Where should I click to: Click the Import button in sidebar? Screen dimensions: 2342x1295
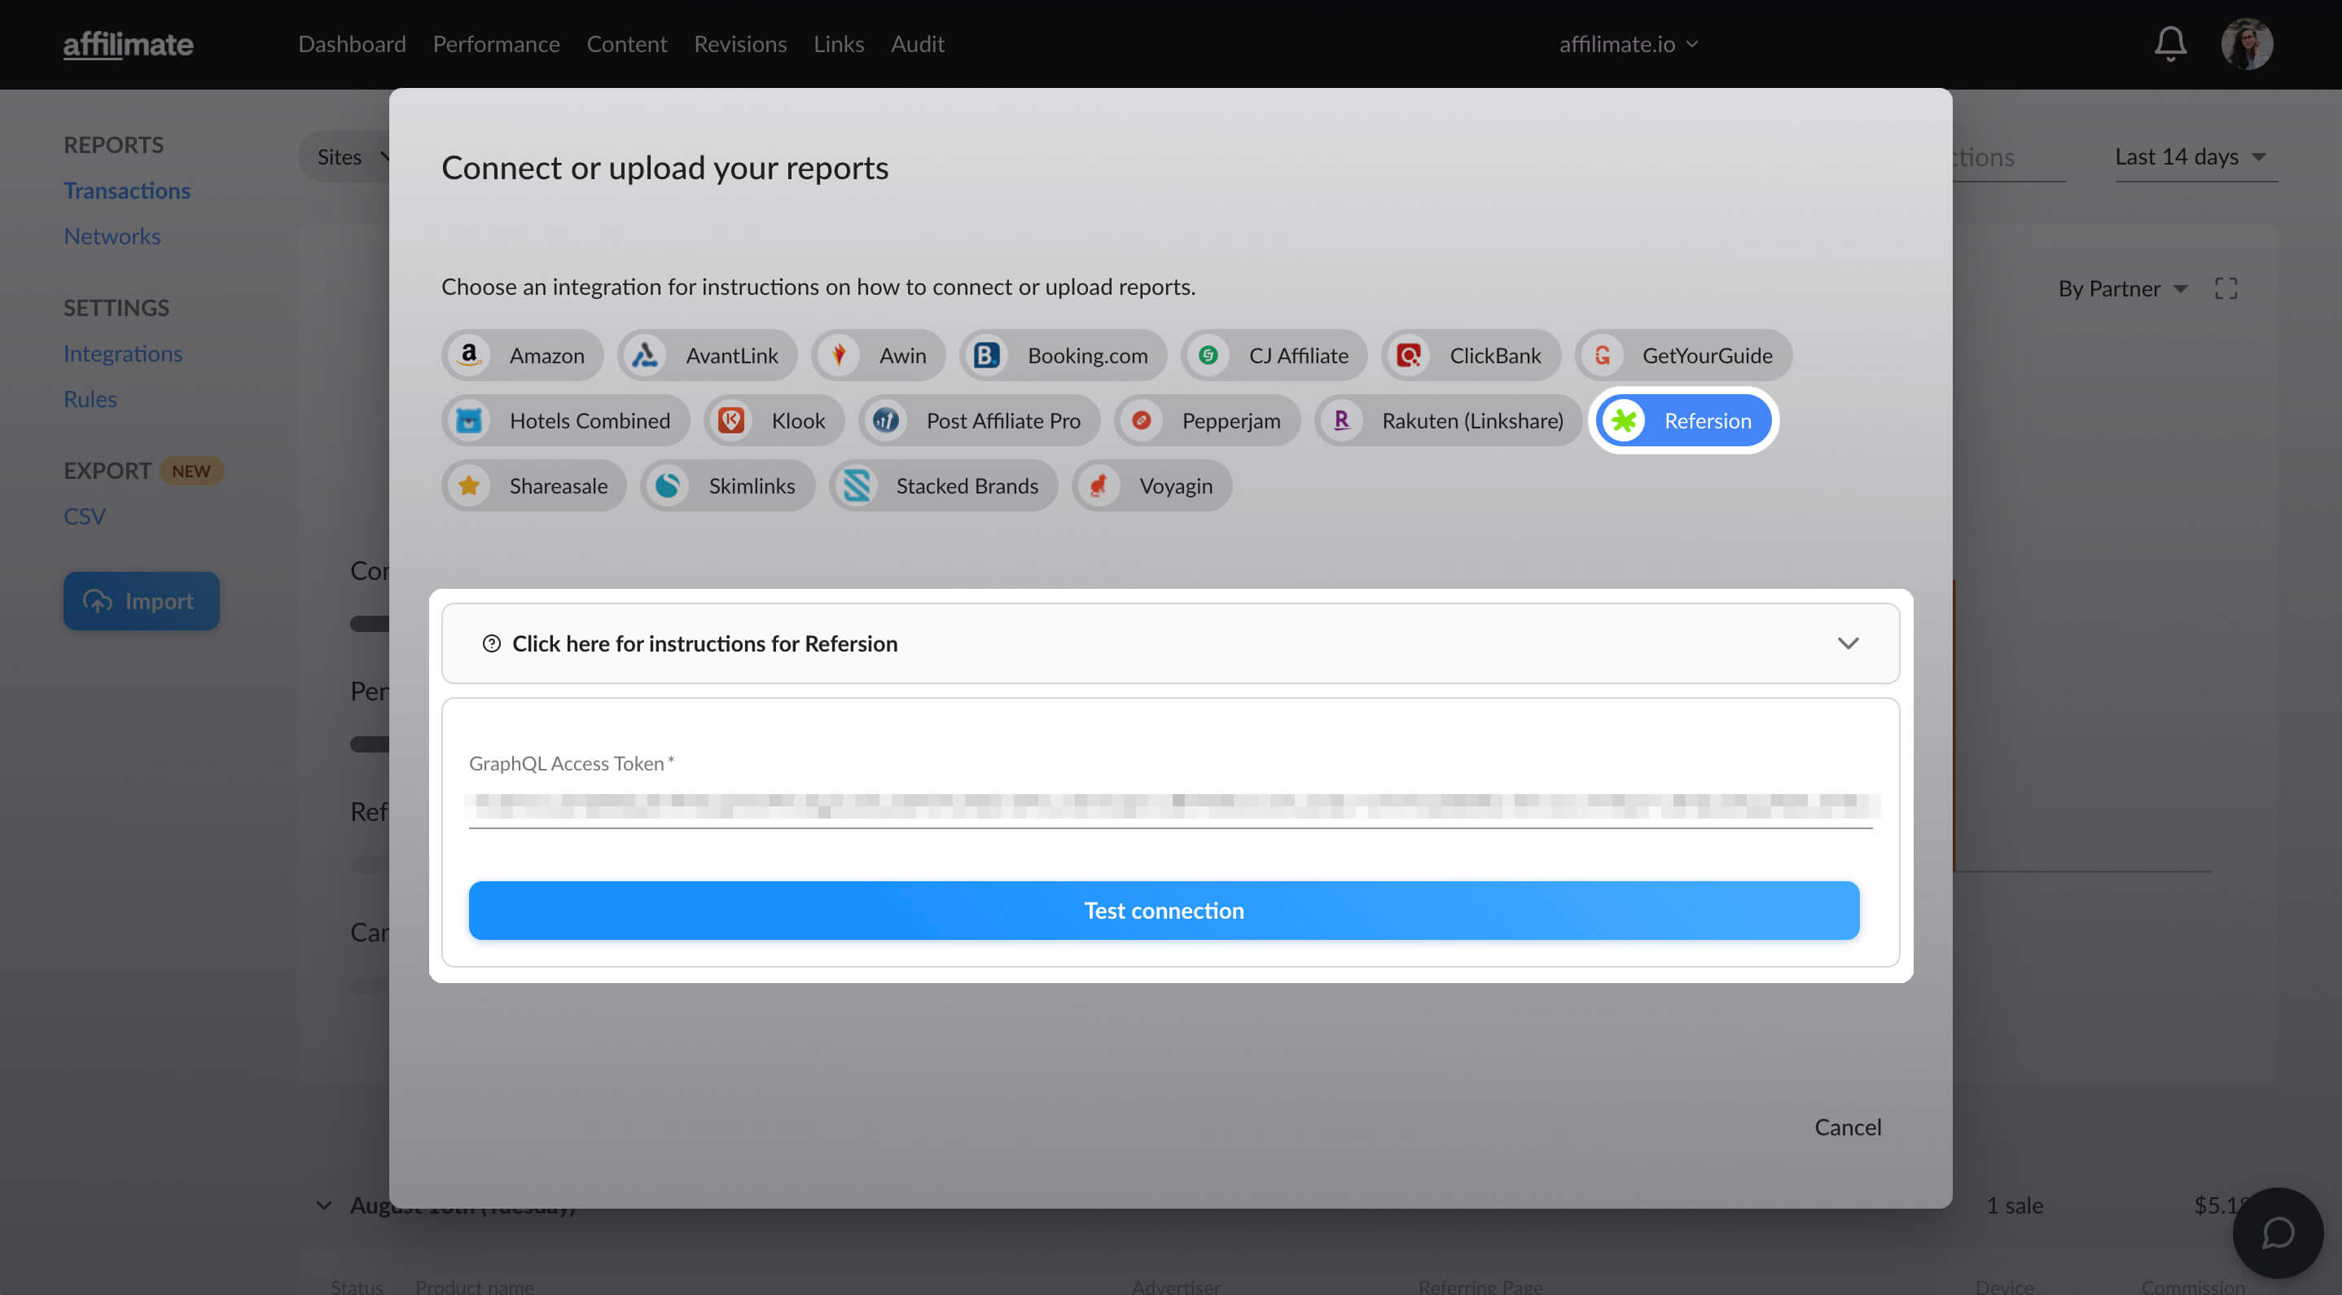pos(141,600)
